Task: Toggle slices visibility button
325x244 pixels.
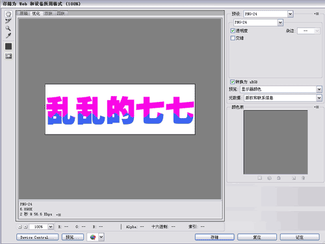Action: 8,56
